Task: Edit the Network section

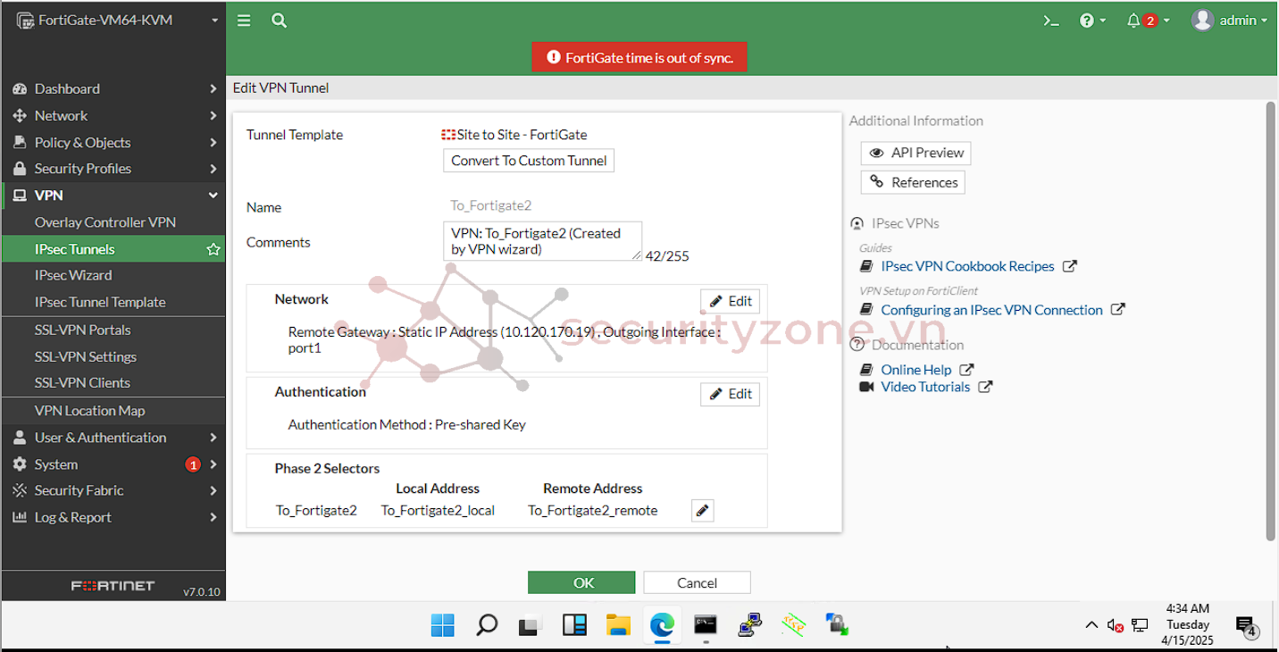Action: (x=730, y=301)
